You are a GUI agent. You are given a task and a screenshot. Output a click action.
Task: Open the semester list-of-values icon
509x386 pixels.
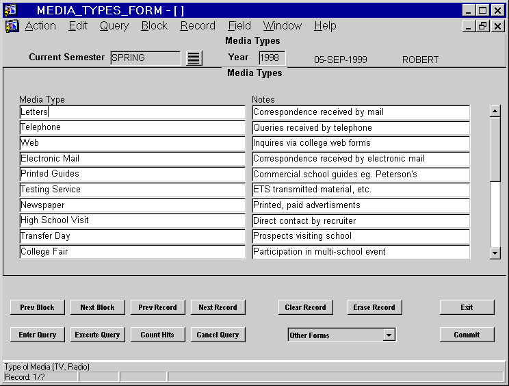pyautogui.click(x=194, y=58)
